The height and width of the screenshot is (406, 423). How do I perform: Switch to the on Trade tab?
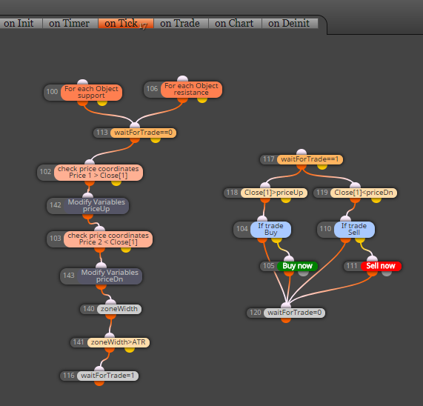180,24
